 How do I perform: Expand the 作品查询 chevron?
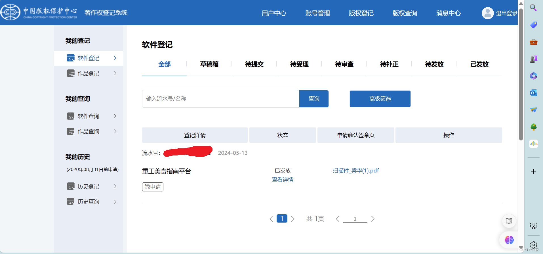click(115, 131)
